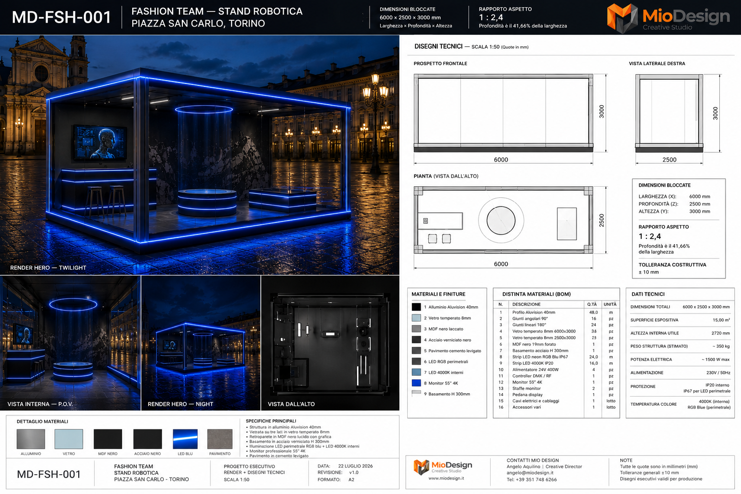
Task: Click the angelo@miodesign.it email address
Action: click(530, 473)
